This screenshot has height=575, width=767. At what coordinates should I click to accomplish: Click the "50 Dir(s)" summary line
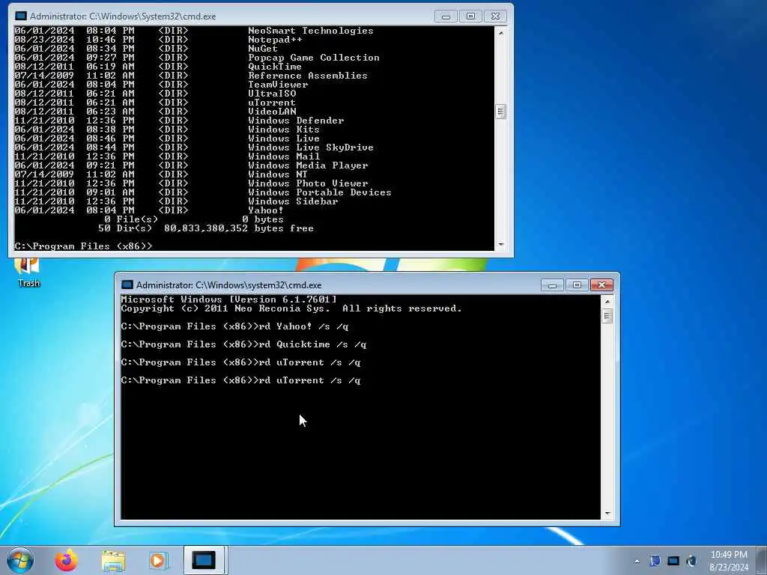point(205,228)
